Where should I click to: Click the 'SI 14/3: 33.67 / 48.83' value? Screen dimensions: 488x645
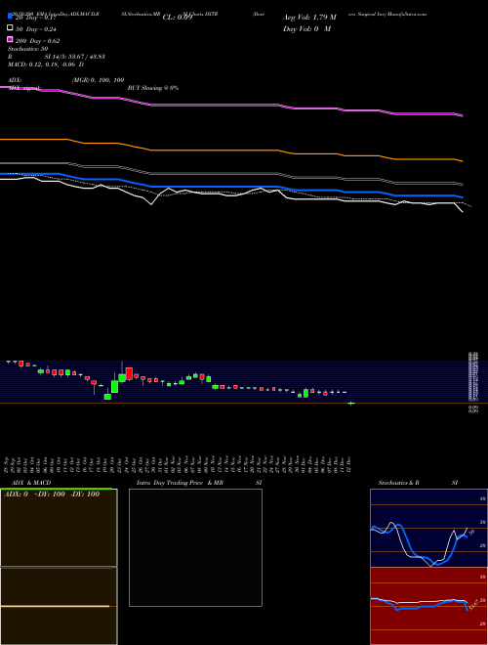point(74,57)
